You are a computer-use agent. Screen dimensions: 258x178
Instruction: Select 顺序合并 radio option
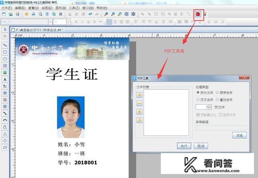coord(224,93)
